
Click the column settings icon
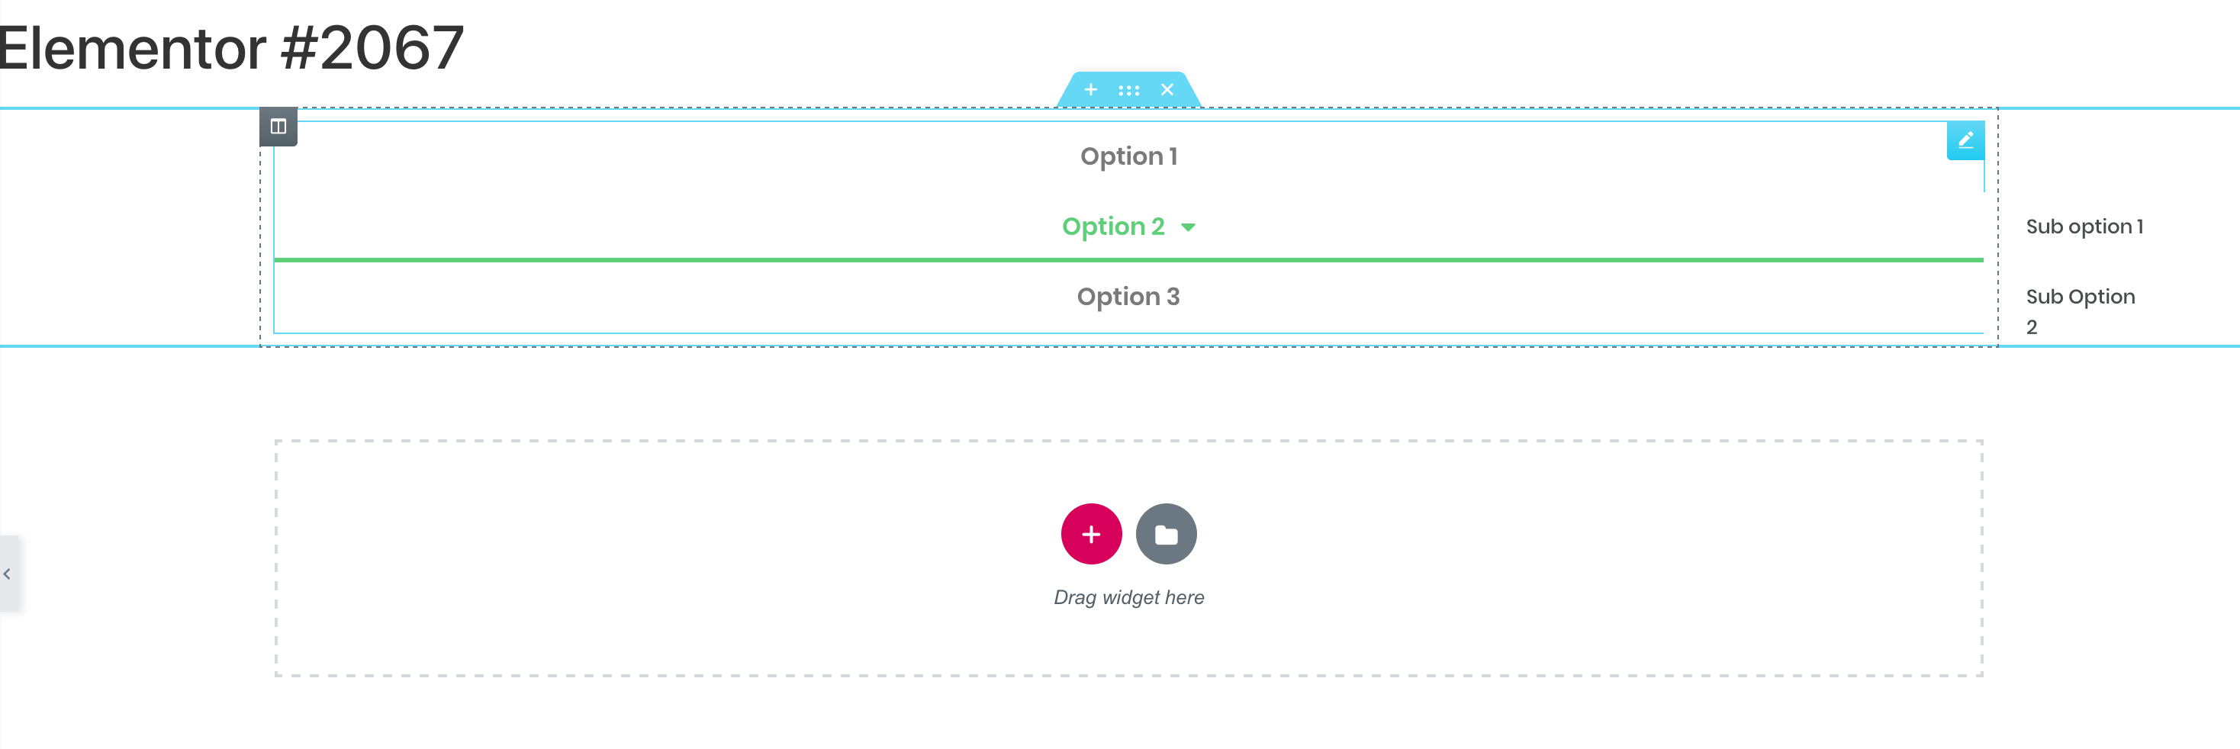(x=279, y=126)
